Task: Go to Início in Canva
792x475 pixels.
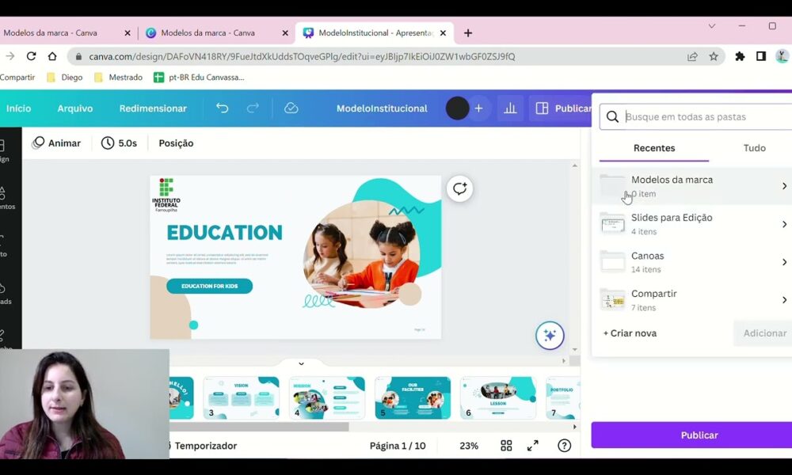Action: 19,108
